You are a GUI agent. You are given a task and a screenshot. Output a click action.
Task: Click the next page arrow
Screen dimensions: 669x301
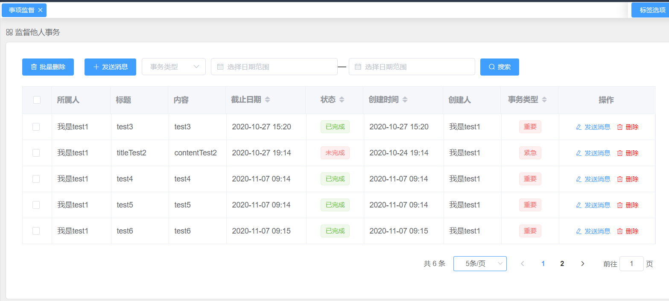[x=582, y=264]
